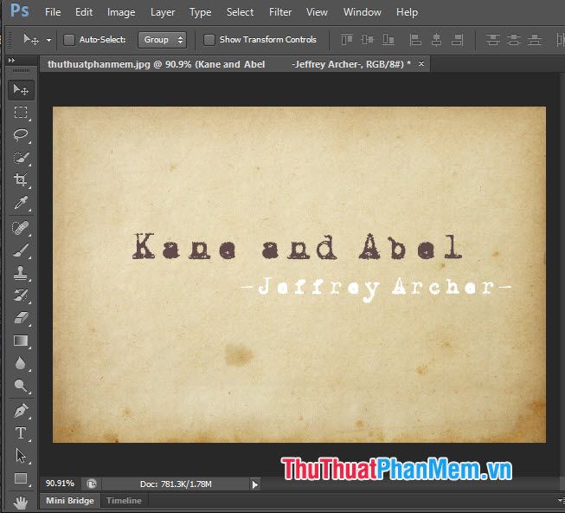Select the Rectangle shape tool
Image resolution: width=565 pixels, height=513 pixels.
21,478
